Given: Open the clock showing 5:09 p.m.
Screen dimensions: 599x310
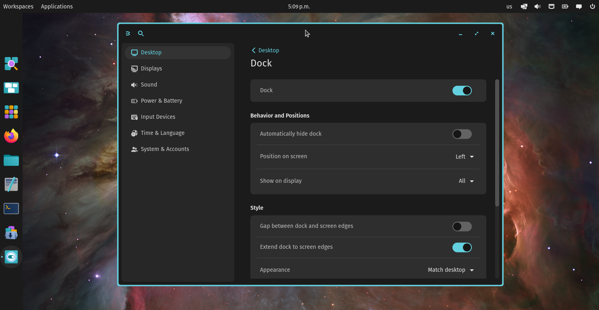Looking at the screenshot, I should 299,6.
